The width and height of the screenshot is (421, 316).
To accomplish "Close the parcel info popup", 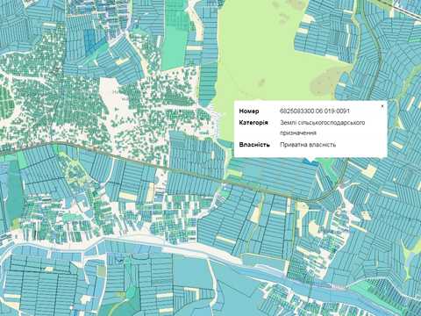I will click(x=382, y=106).
